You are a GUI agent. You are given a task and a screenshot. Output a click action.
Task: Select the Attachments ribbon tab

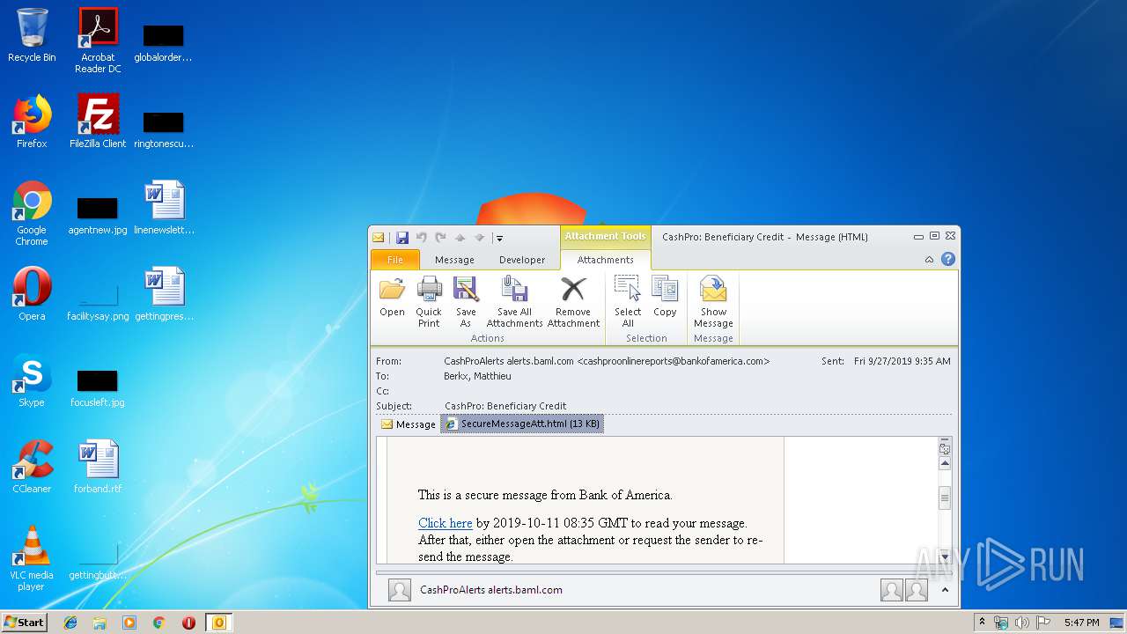[605, 260]
